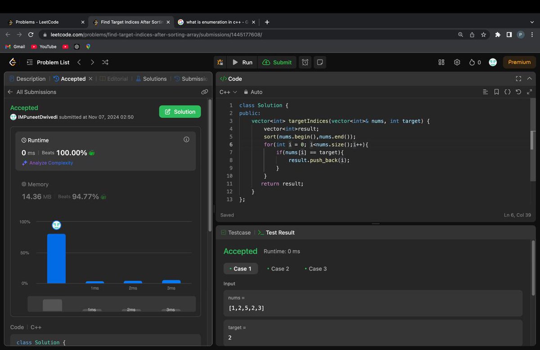540x350 pixels.
Task: Go to previous problem arrow
Action: click(x=79, y=62)
